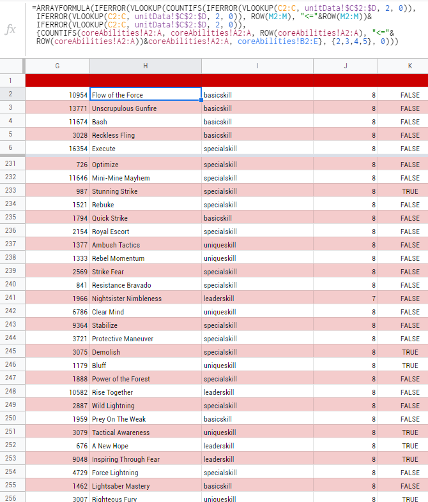Viewport: 428px width, 502px height.
Task: Click cell 'Protective Maneuver'
Action: pyautogui.click(x=146, y=339)
